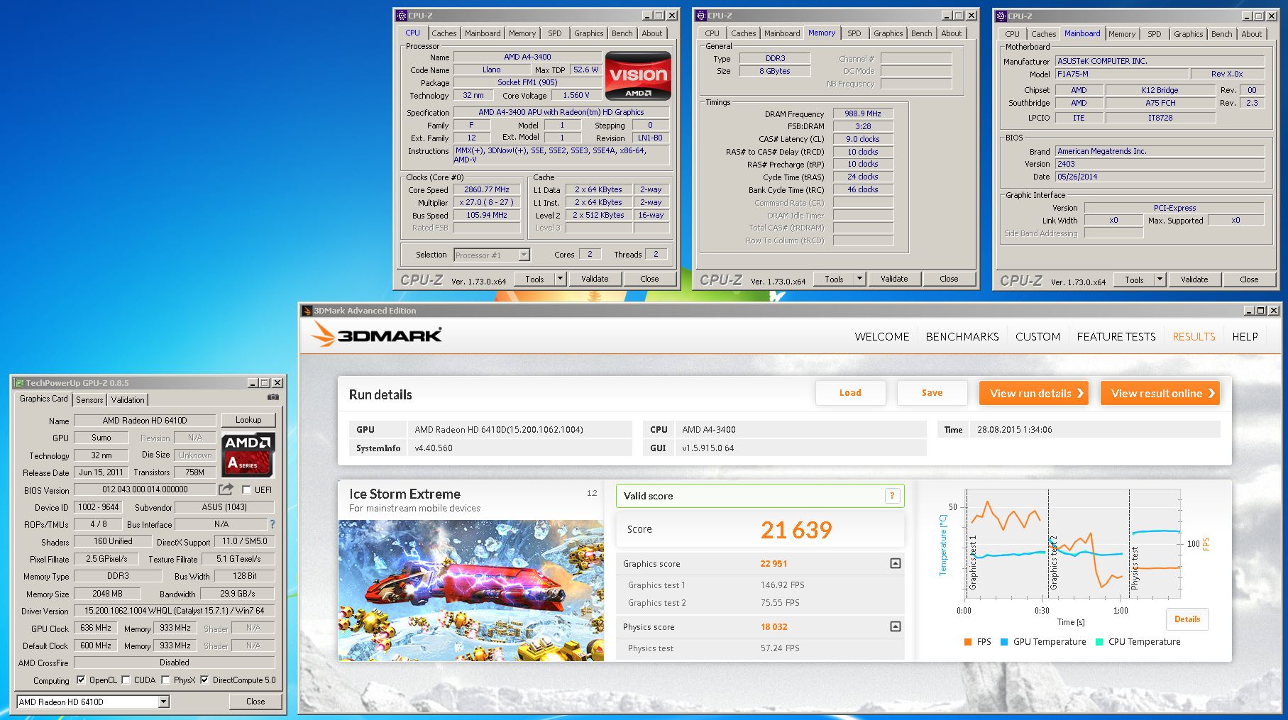Click the CPU-Z Memory window title icon
1288x720 pixels.
pyautogui.click(x=701, y=16)
